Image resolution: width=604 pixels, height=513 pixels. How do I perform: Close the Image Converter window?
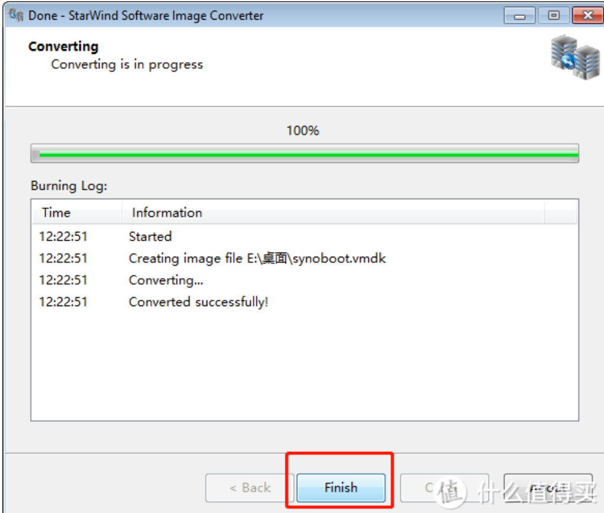tap(588, 16)
